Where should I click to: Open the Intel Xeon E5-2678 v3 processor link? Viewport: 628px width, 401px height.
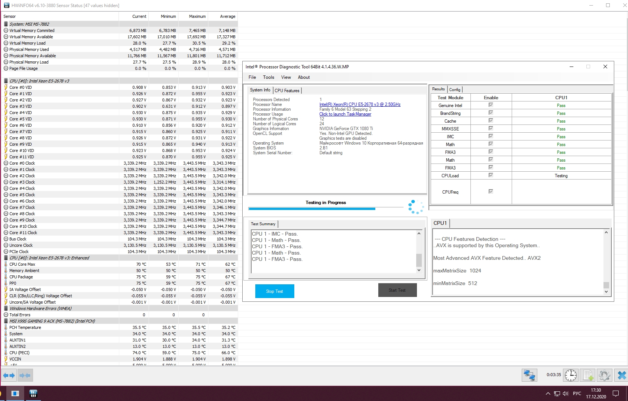(360, 104)
